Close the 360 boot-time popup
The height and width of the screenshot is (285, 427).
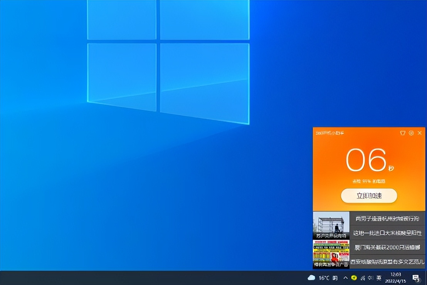pos(420,133)
